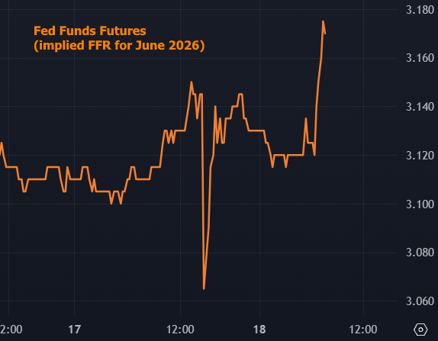The height and width of the screenshot is (341, 438).
Task: Select the 3.120 price level label
Action: coord(420,156)
